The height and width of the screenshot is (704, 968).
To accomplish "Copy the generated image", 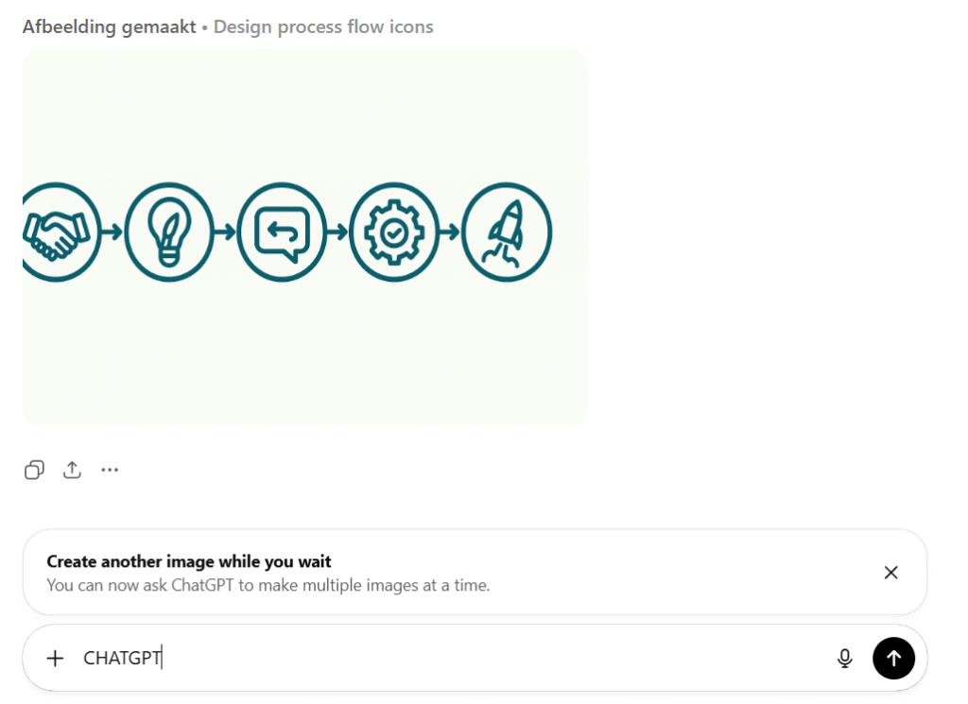I will (x=34, y=470).
